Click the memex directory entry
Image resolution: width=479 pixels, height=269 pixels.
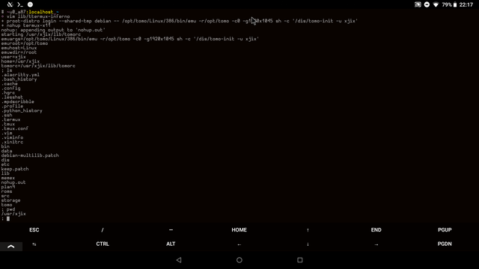pos(8,178)
